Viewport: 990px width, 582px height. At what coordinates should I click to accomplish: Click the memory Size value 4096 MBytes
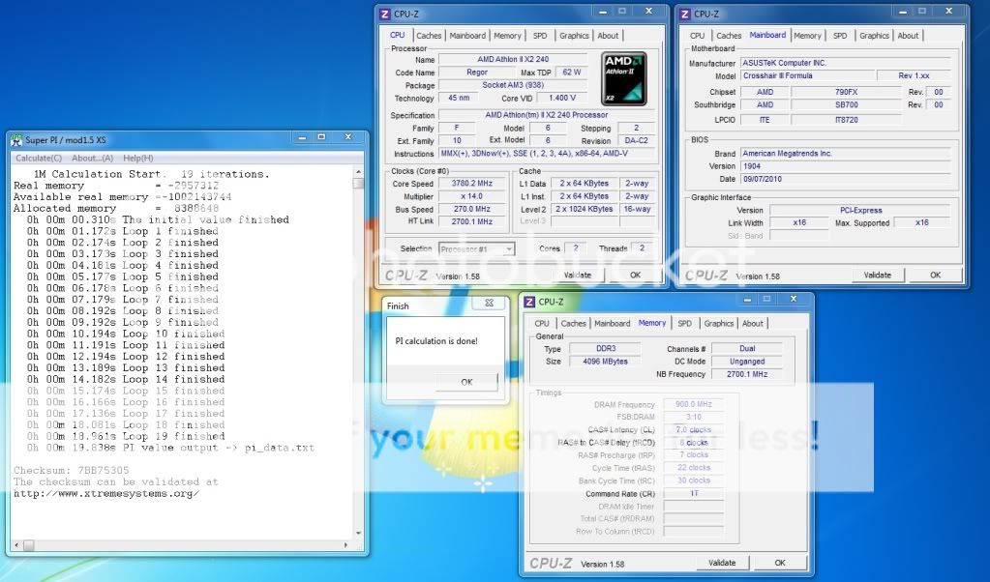(x=605, y=362)
